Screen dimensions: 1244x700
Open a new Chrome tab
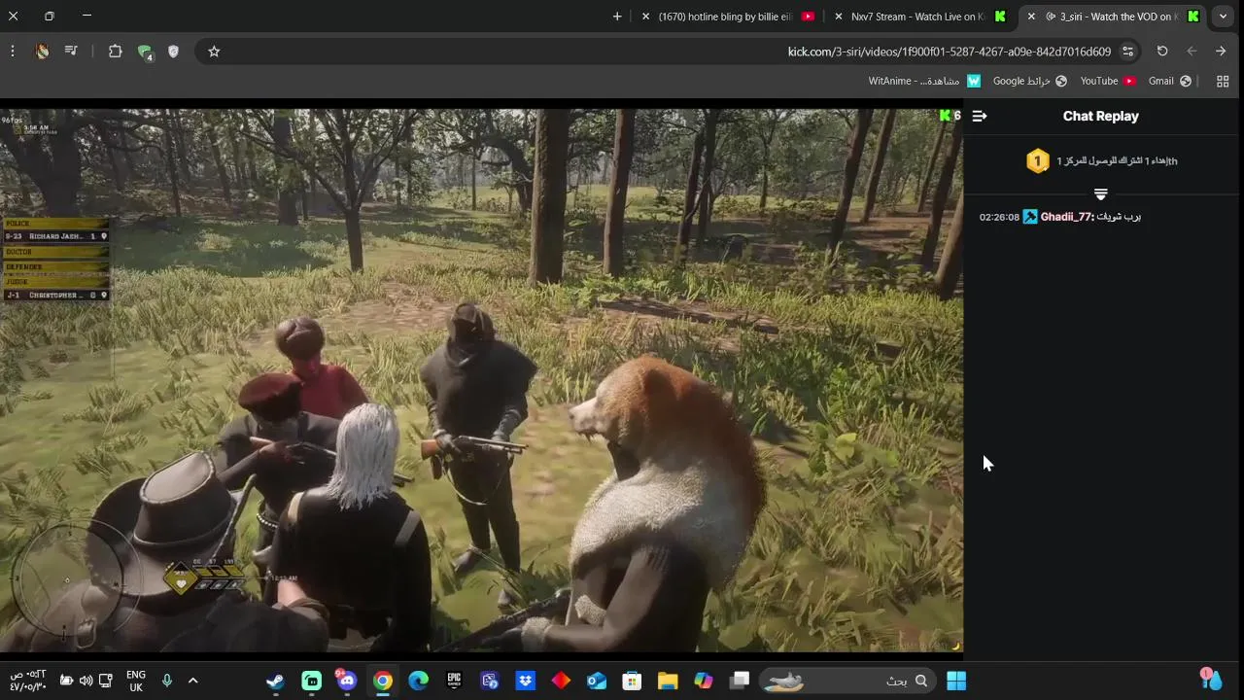[617, 17]
